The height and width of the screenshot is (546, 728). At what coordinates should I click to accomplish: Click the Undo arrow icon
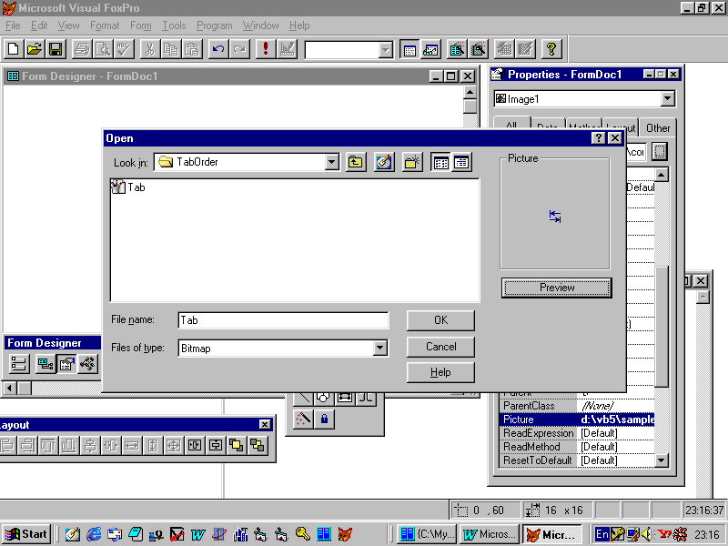point(218,49)
